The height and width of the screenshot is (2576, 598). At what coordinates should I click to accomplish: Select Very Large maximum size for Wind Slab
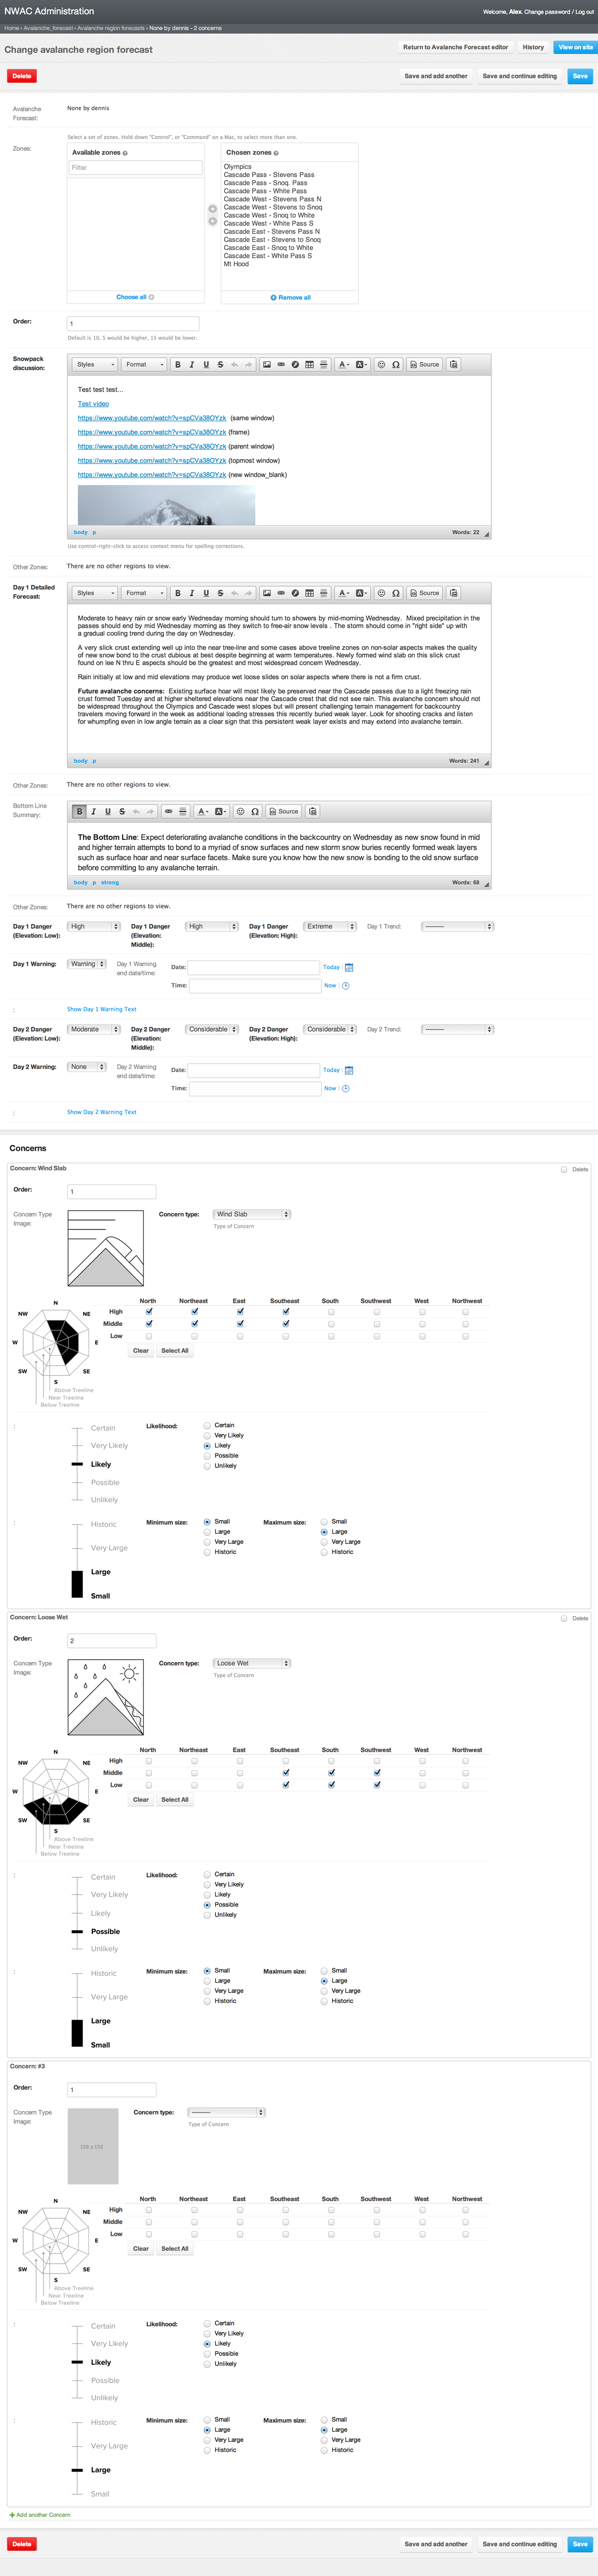pyautogui.click(x=324, y=1542)
